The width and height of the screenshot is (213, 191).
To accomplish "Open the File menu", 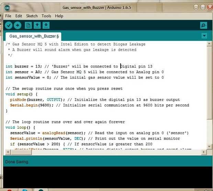I will (x=8, y=16).
